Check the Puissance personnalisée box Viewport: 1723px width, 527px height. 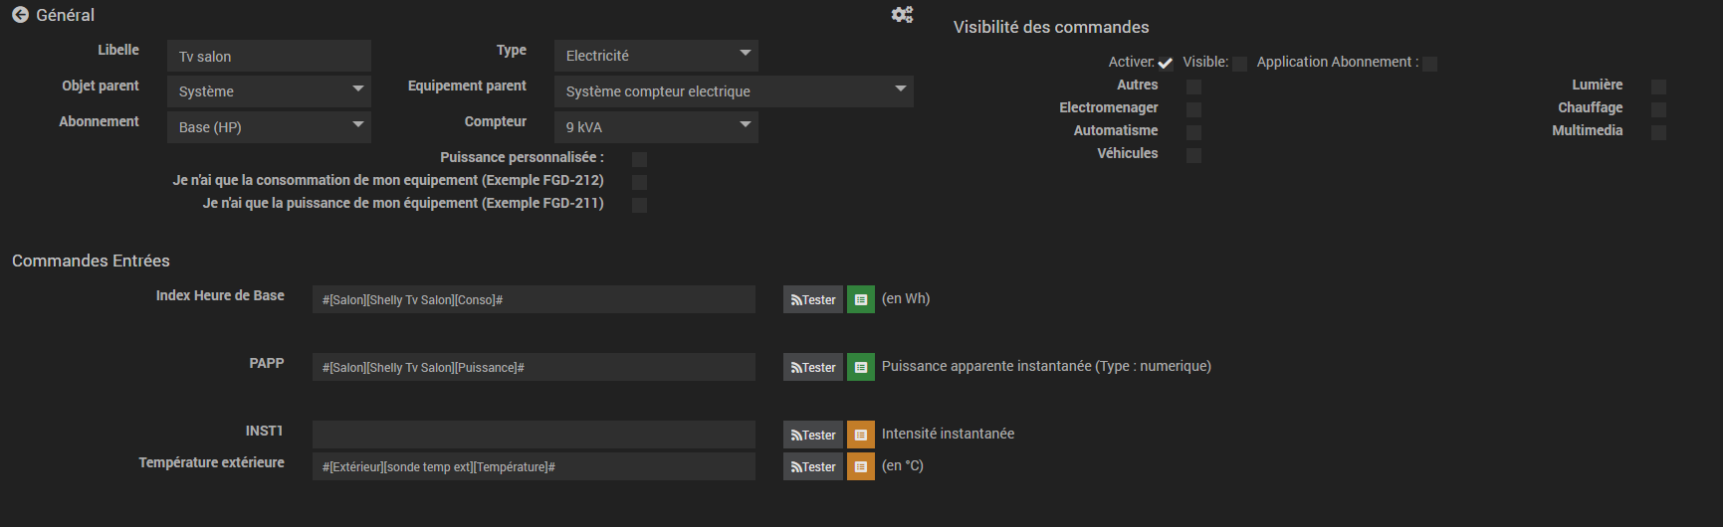click(x=639, y=159)
